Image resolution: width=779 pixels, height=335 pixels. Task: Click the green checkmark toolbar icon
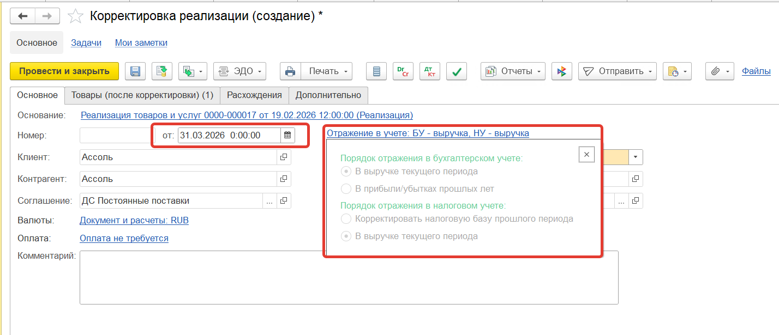click(x=457, y=71)
